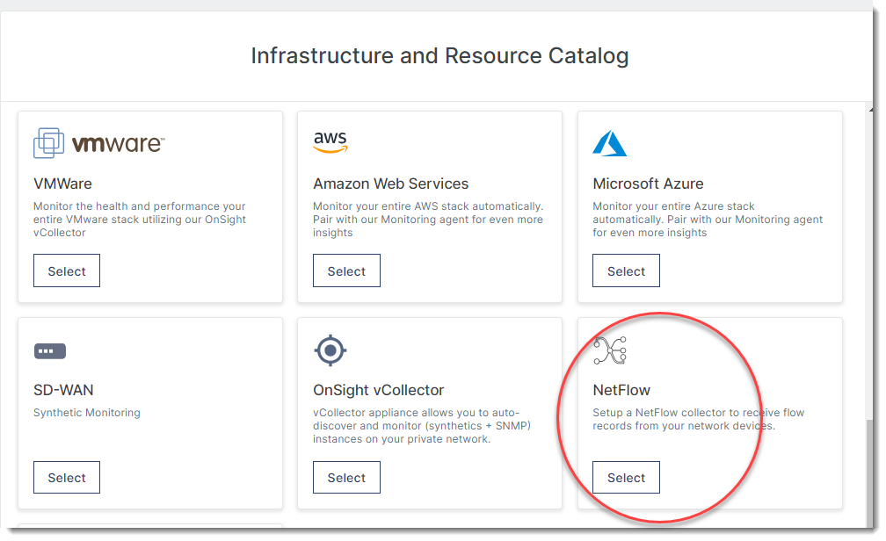Click the SD-WAN ellipsis icon

click(x=49, y=350)
